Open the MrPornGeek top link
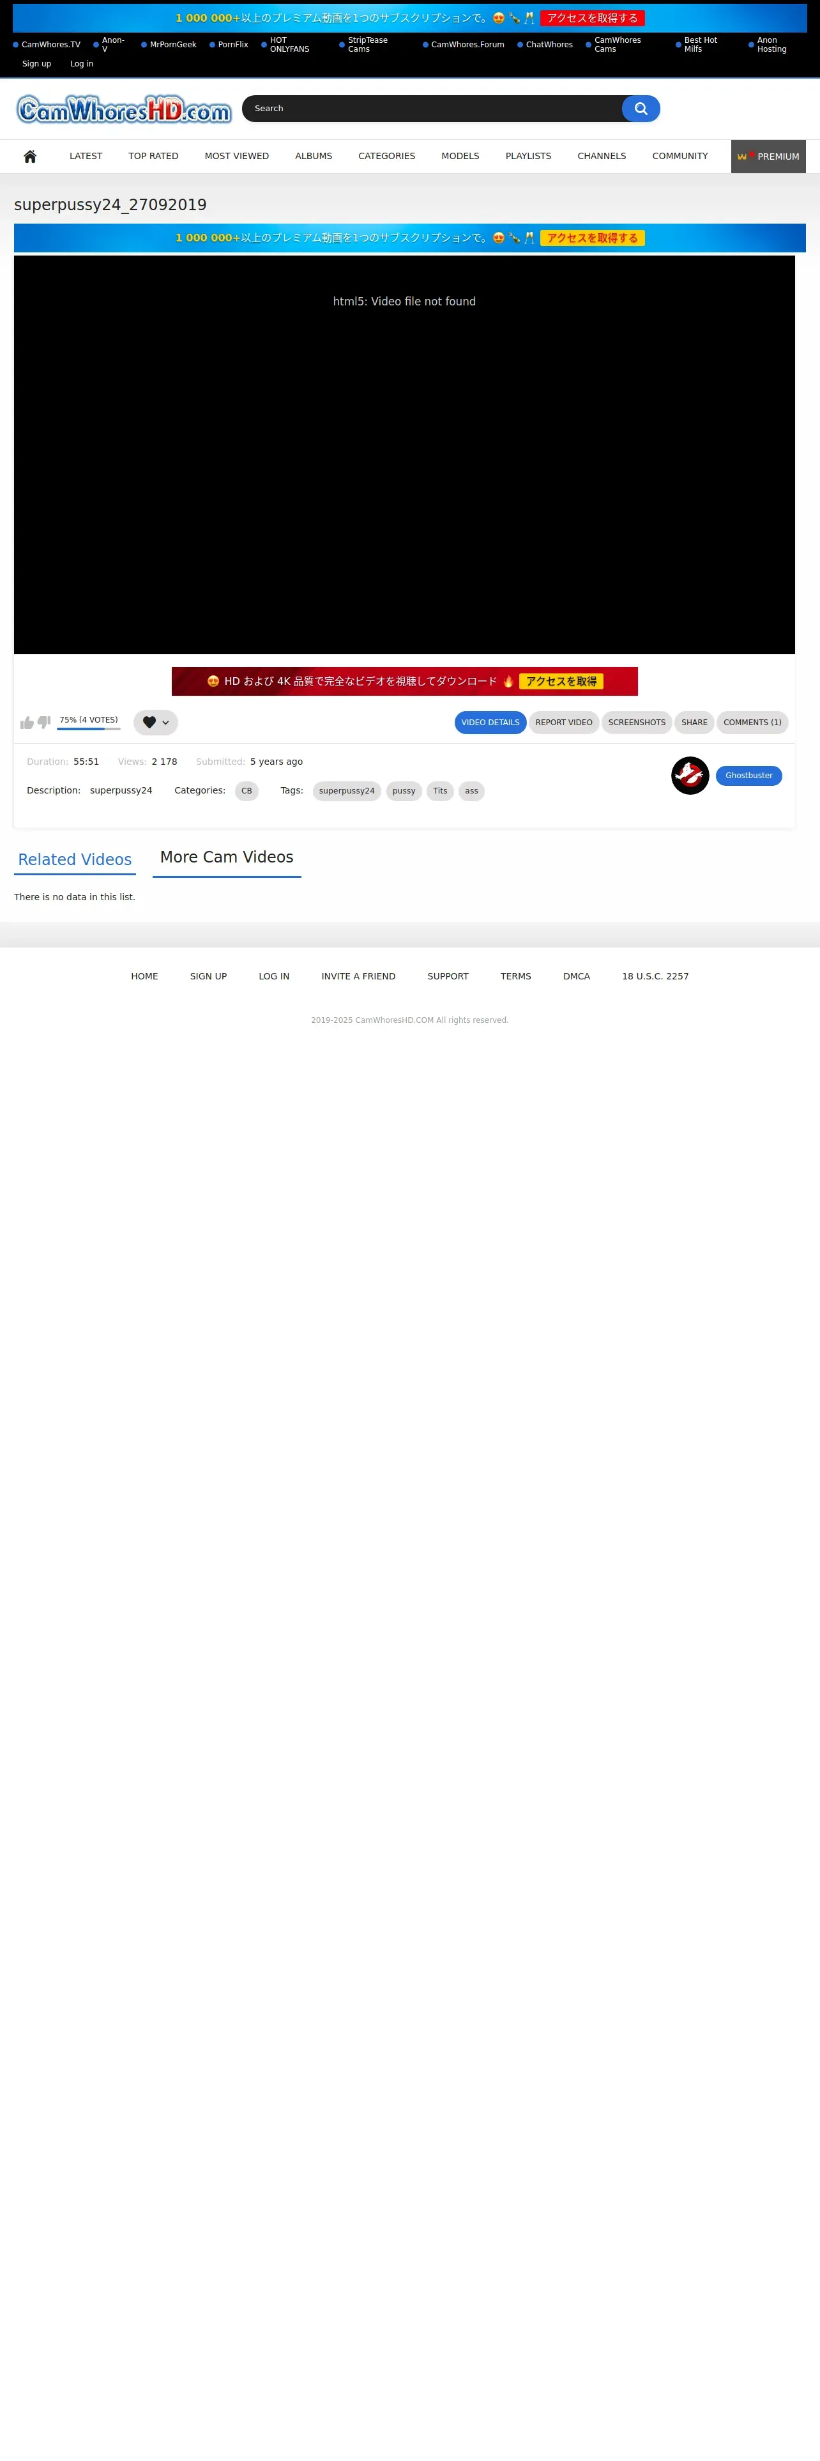The width and height of the screenshot is (820, 2461). 170,45
